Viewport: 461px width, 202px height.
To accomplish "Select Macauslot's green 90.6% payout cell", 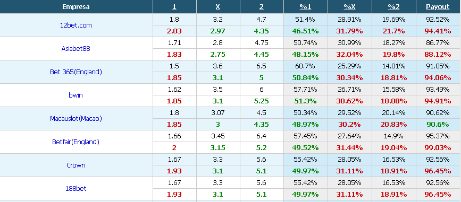I will click(x=438, y=124).
